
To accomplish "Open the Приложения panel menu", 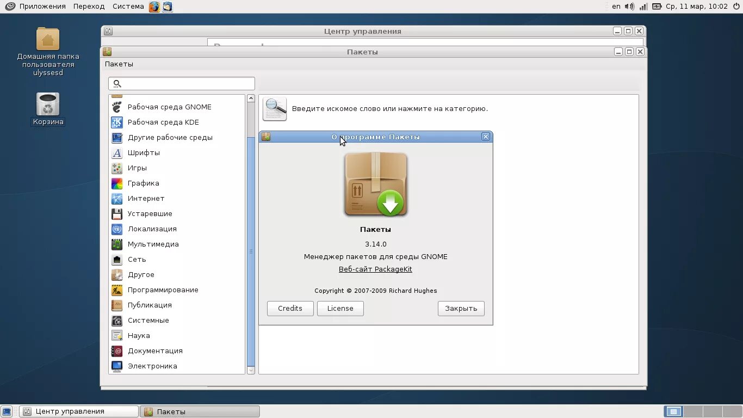I will coord(42,7).
